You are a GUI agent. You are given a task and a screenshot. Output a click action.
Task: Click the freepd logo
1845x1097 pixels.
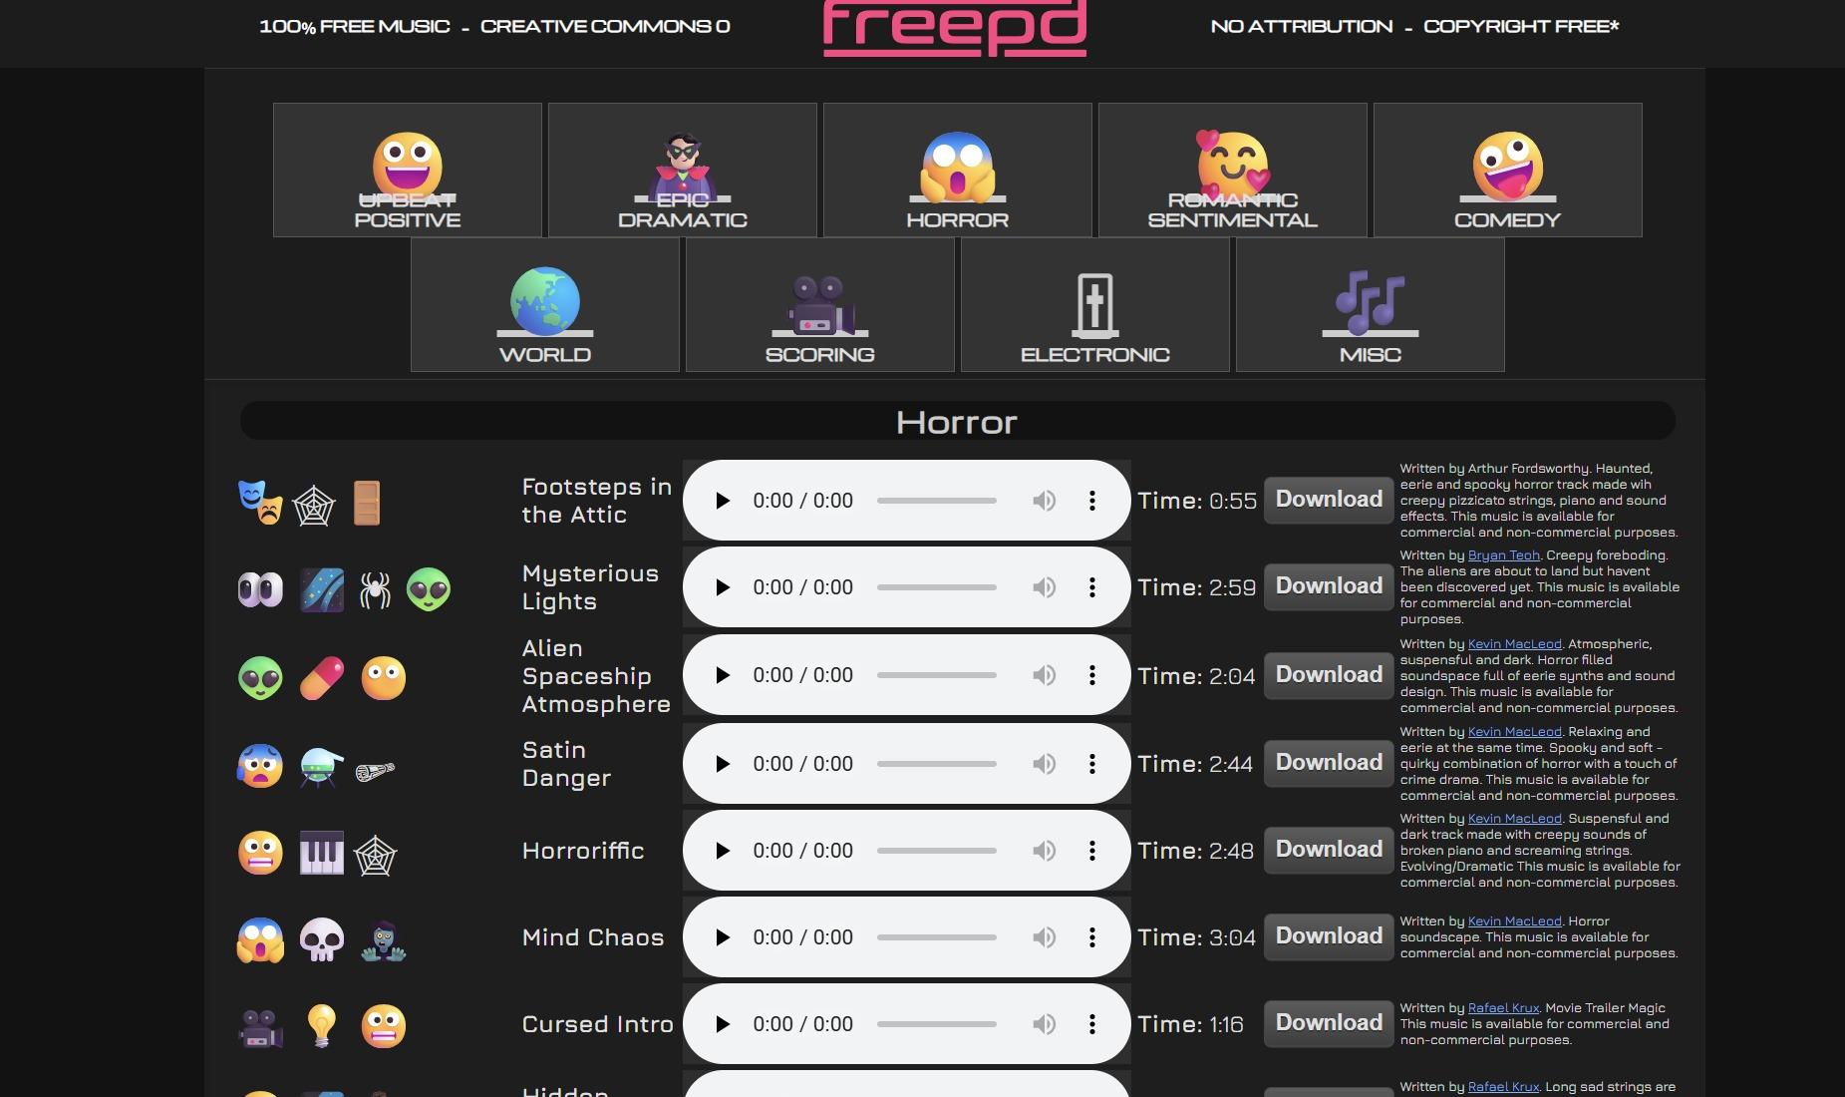click(954, 27)
